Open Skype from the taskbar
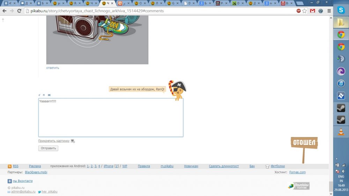Image resolution: width=349 pixels, height=196 pixels. pos(341,10)
